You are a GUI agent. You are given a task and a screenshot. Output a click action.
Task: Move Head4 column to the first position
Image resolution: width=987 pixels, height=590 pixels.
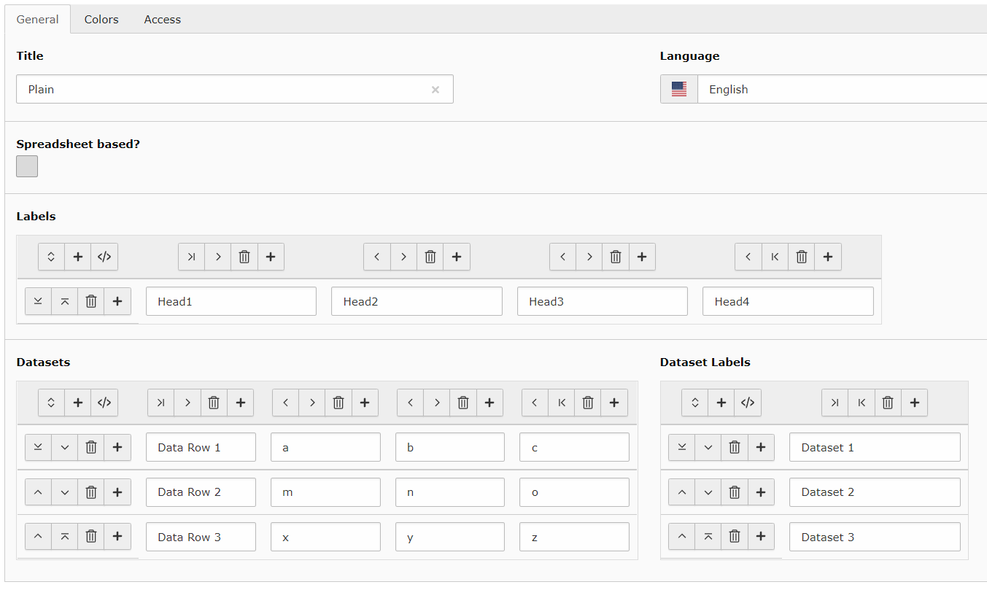(x=775, y=257)
